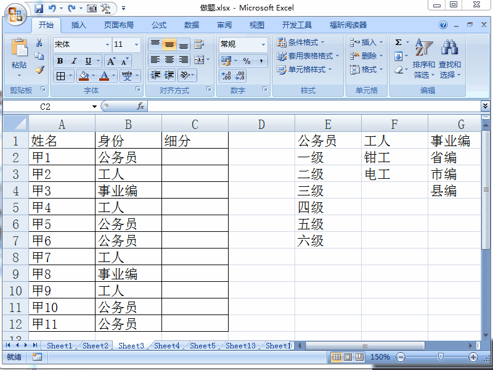Open the Insert (插入) cells dropdown
This screenshot has width=493, height=370.
(x=366, y=42)
